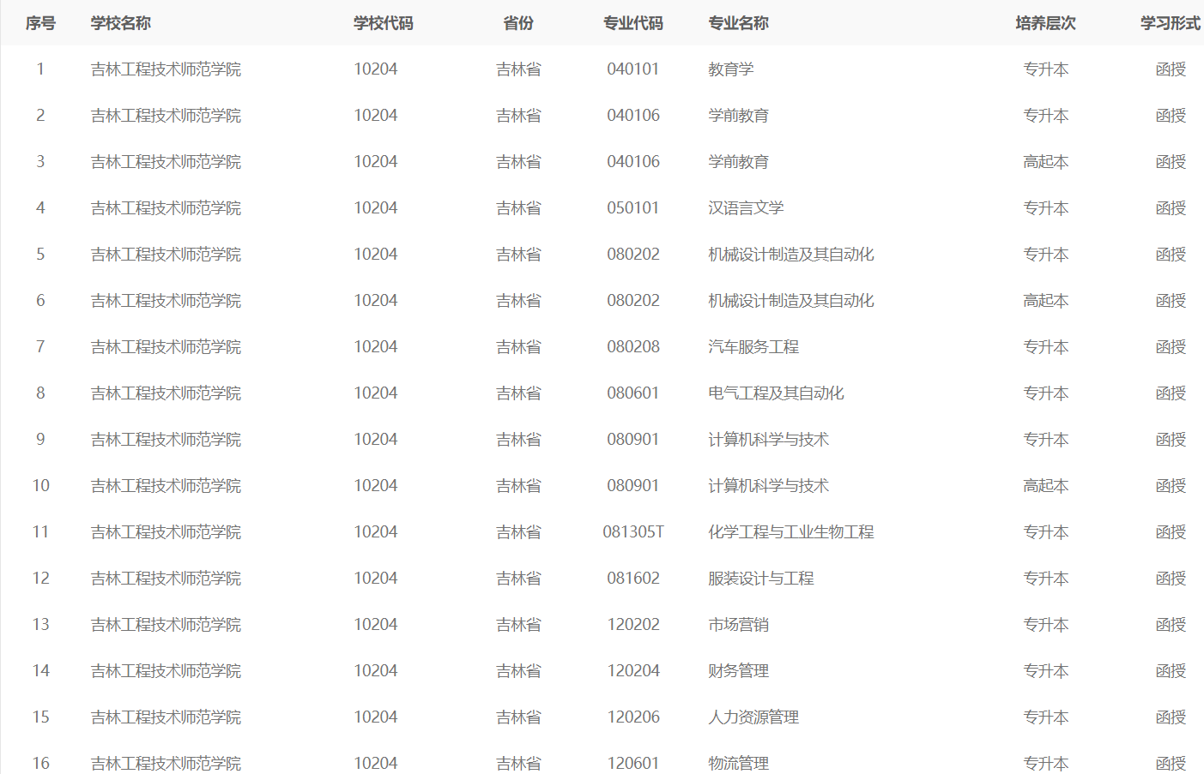The width and height of the screenshot is (1204, 774).
Task: Click 函授 study form in row 8
Action: 1171,393
